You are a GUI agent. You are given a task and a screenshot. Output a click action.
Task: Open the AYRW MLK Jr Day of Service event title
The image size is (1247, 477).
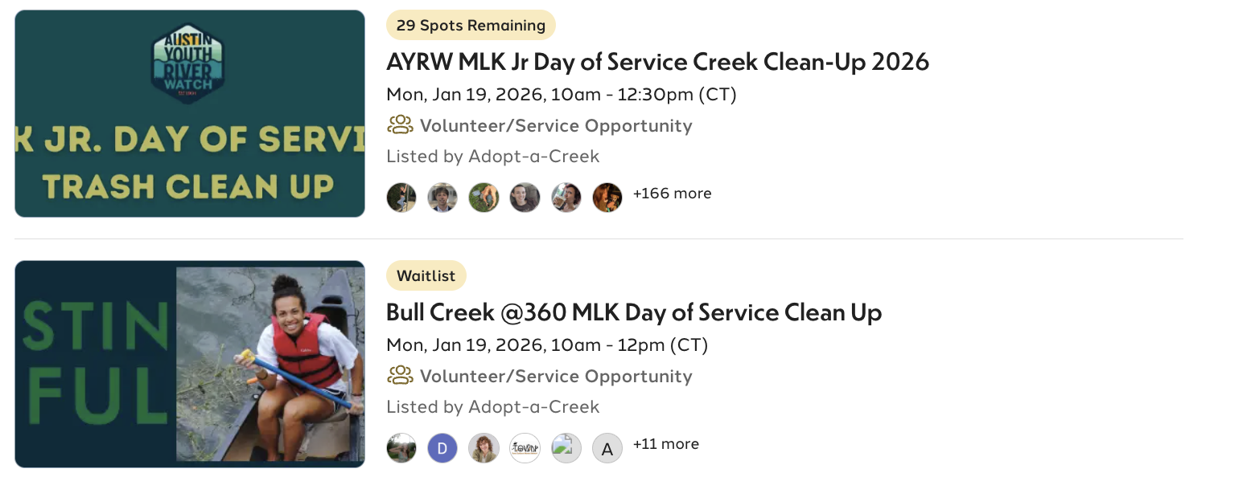coord(657,61)
